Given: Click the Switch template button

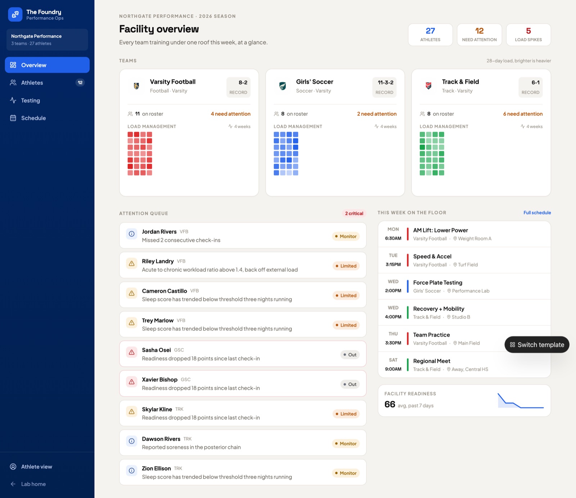Looking at the screenshot, I should (537, 345).
